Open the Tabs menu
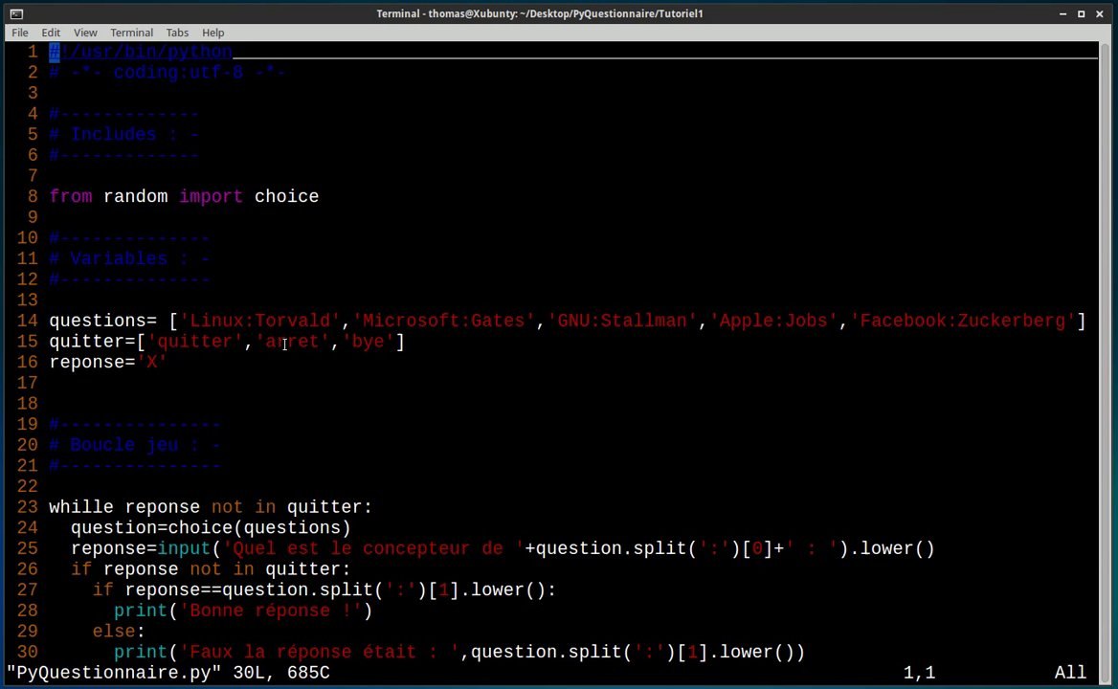This screenshot has width=1118, height=689. (x=177, y=33)
